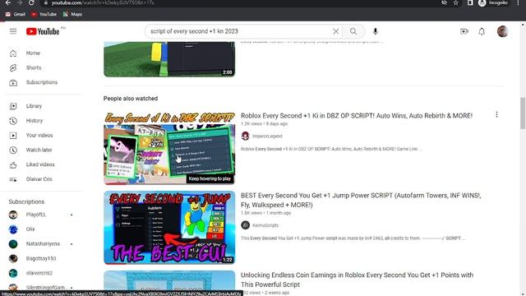The height and width of the screenshot is (296, 526).
Task: Open the Home label in the sidebar
Action: click(x=33, y=53)
